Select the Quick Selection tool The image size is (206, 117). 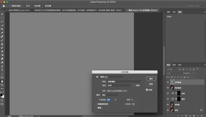click(2, 25)
